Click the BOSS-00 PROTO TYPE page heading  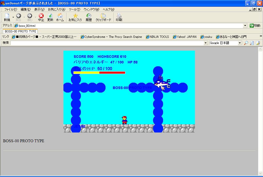(23, 141)
